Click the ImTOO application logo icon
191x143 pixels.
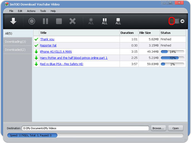click(x=6, y=4)
